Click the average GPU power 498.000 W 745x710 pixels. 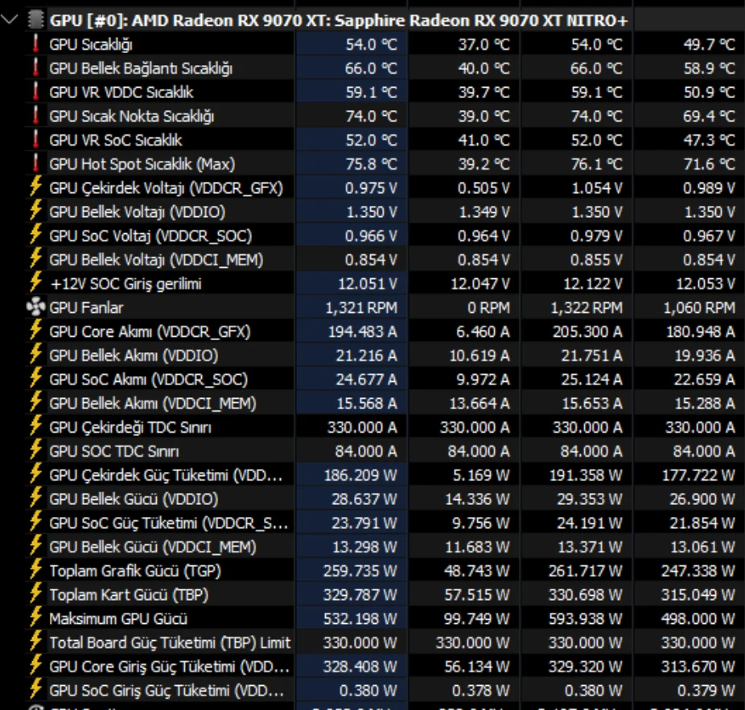pos(698,619)
